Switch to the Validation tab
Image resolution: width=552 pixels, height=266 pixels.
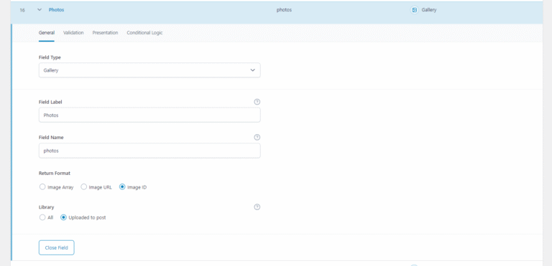click(x=73, y=33)
